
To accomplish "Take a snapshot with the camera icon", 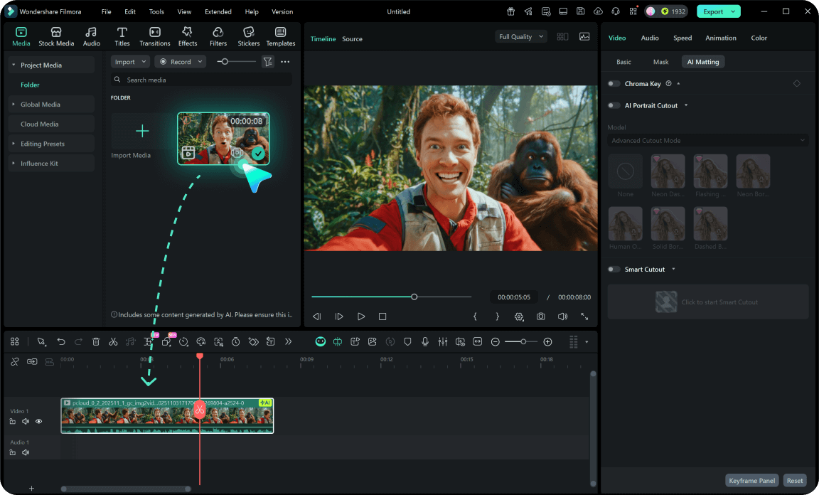I will tap(541, 316).
